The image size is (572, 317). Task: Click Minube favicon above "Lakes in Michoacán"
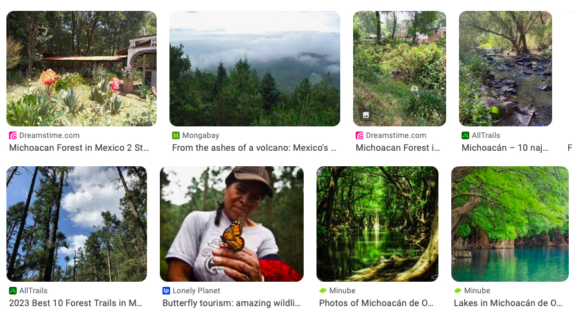458,291
